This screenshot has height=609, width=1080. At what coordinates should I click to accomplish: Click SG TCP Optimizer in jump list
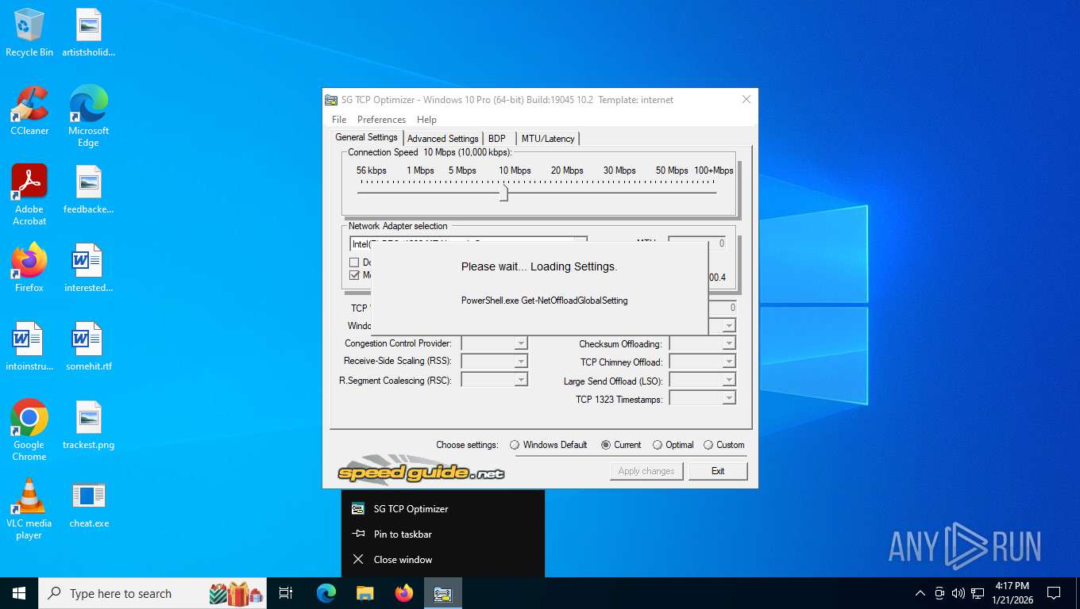point(443,509)
